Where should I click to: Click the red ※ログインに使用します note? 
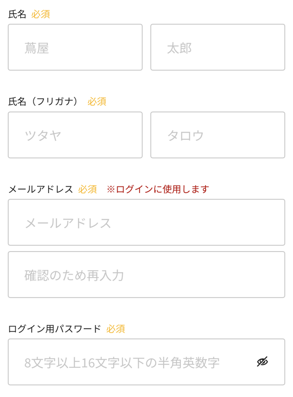(x=158, y=189)
